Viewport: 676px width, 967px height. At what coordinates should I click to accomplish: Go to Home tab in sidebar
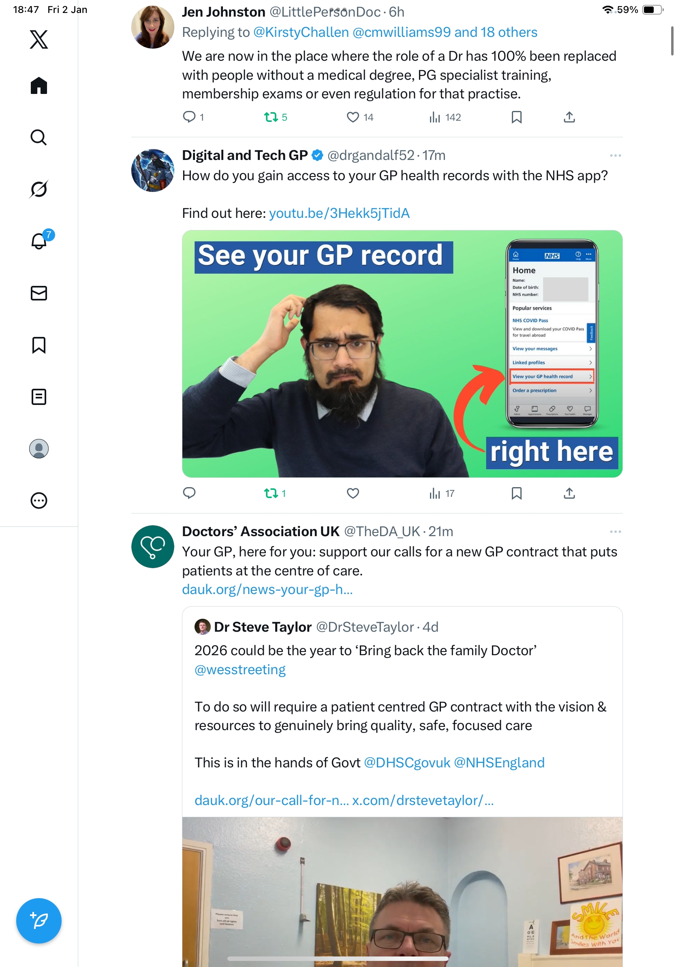pos(39,85)
